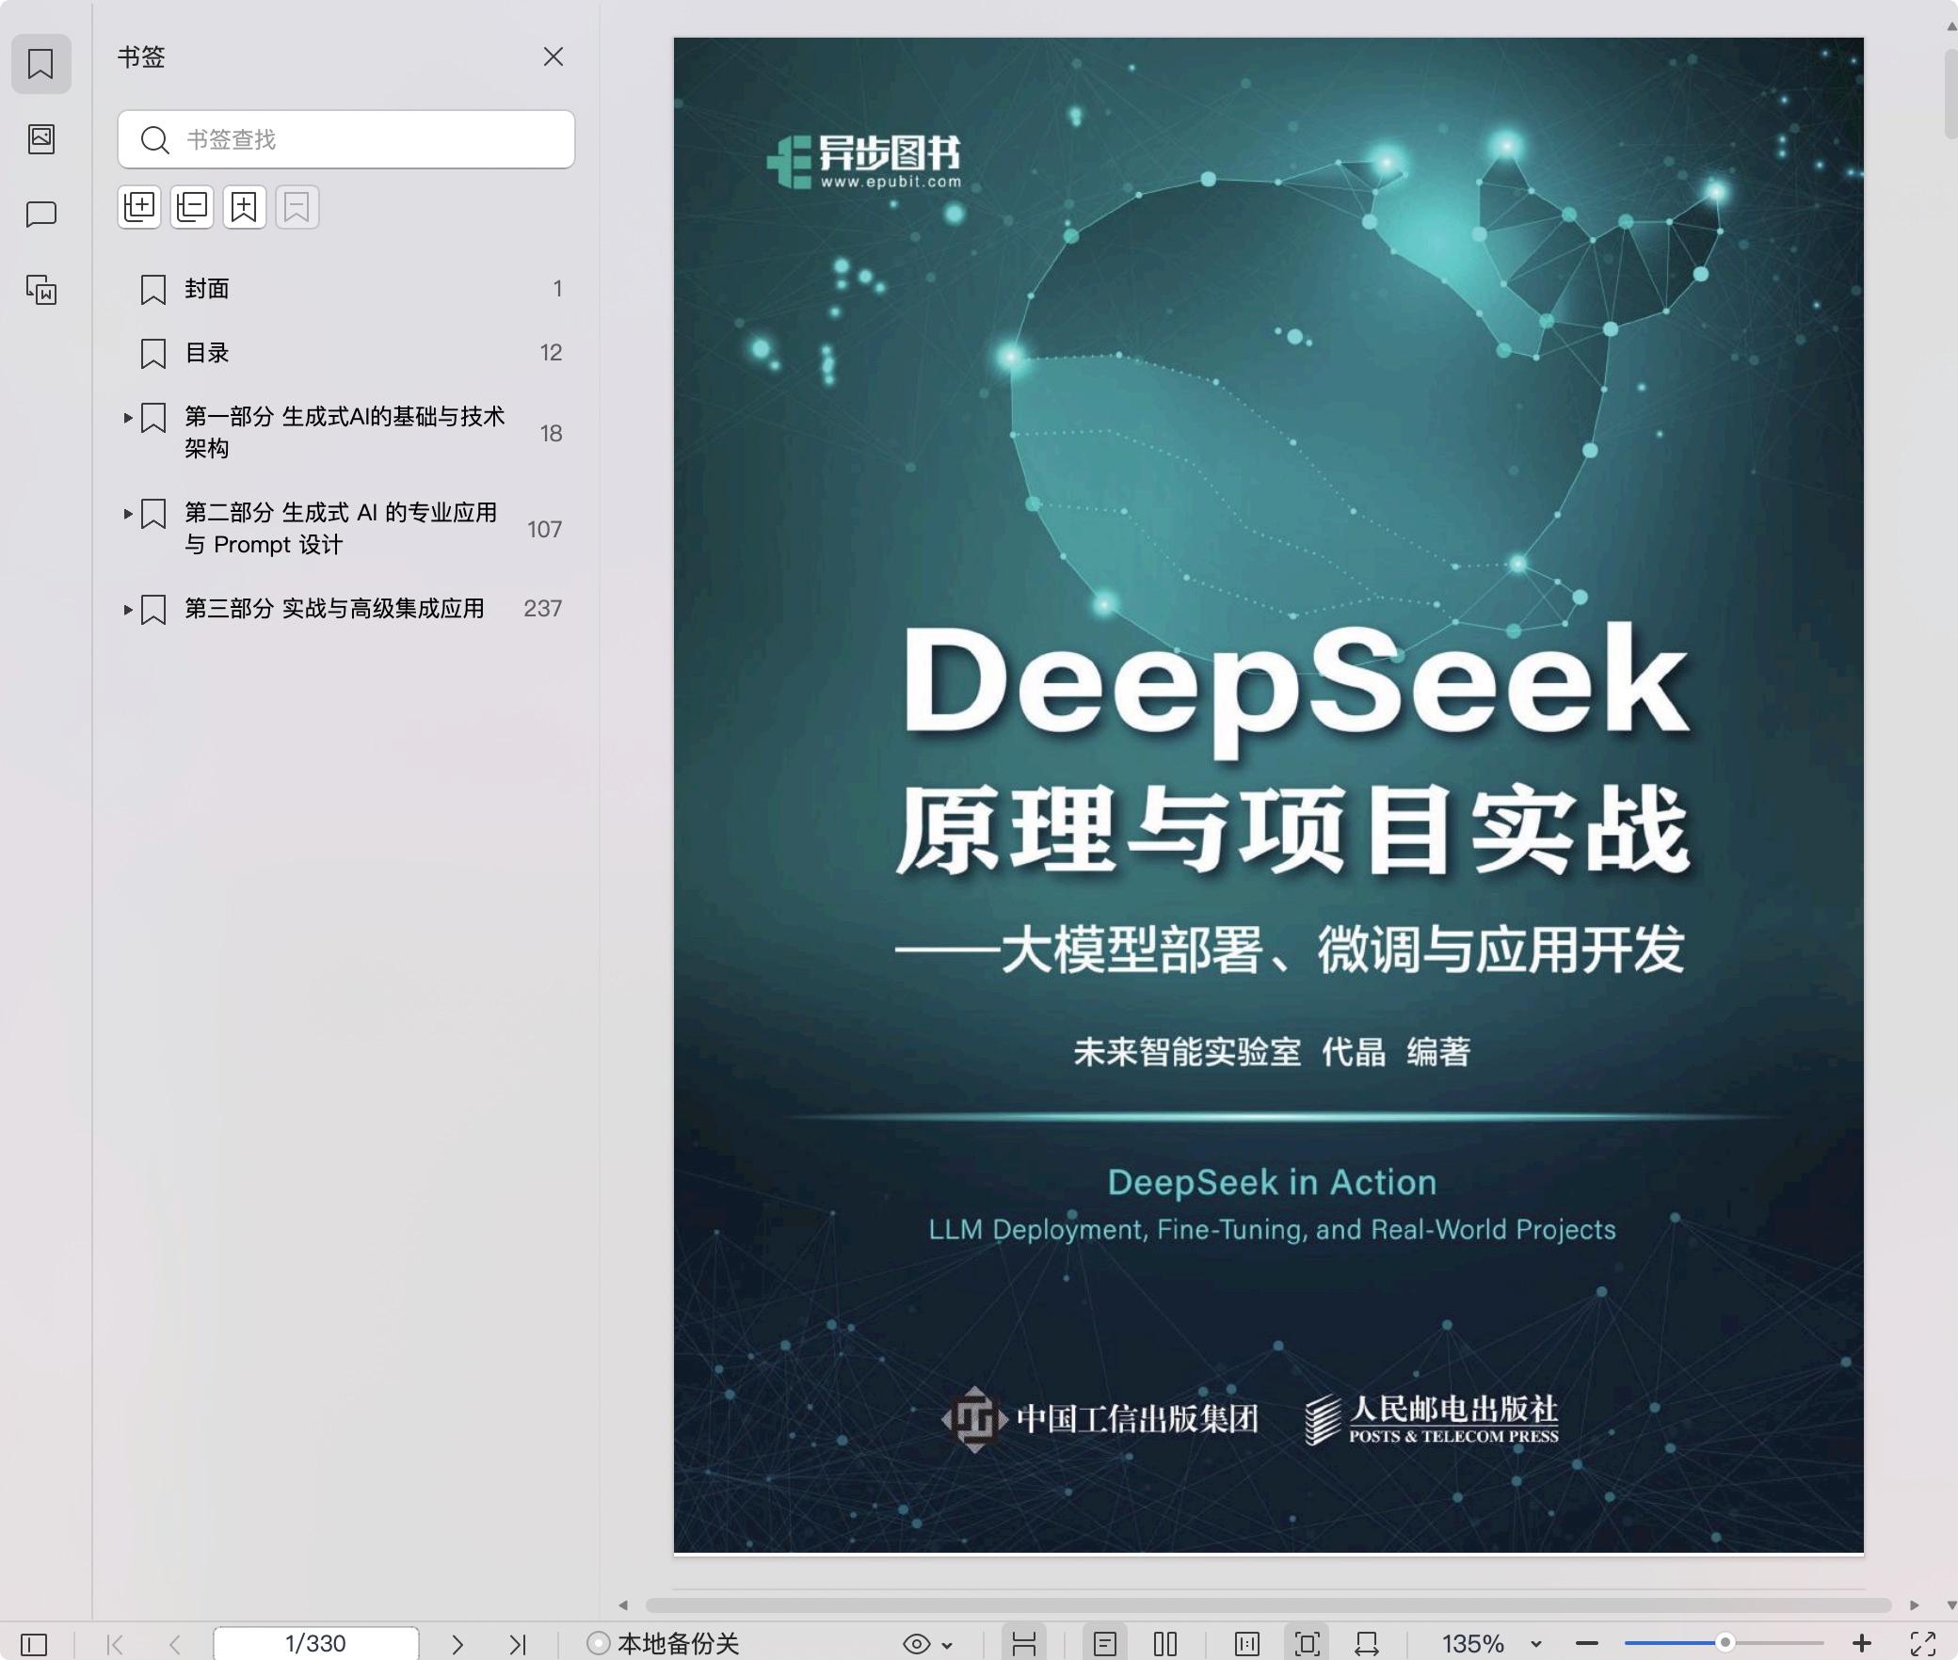Enter fullscreen mode icon

pyautogui.click(x=1922, y=1644)
